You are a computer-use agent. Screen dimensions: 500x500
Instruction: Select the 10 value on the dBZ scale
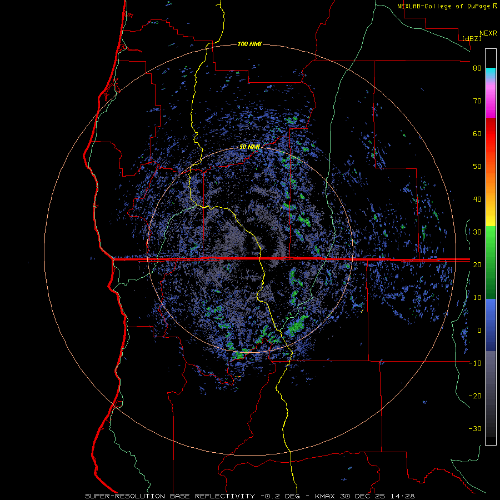(477, 298)
